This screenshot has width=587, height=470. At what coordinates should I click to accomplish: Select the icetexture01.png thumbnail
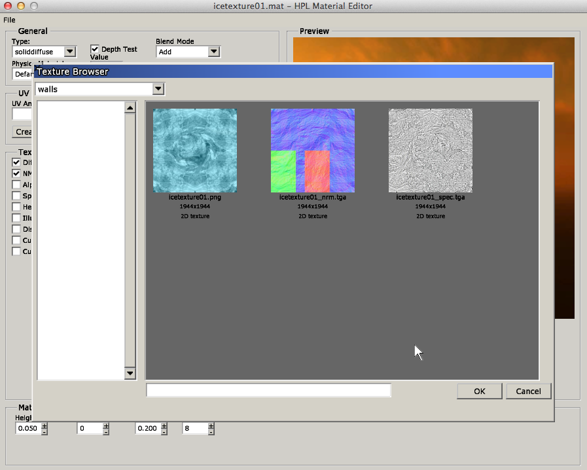[x=195, y=151]
